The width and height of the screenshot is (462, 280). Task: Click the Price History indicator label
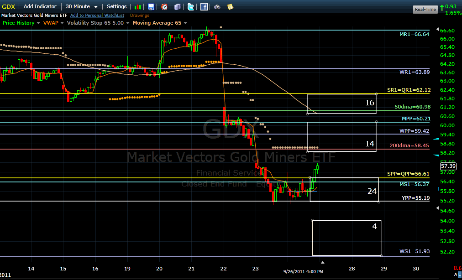point(19,23)
